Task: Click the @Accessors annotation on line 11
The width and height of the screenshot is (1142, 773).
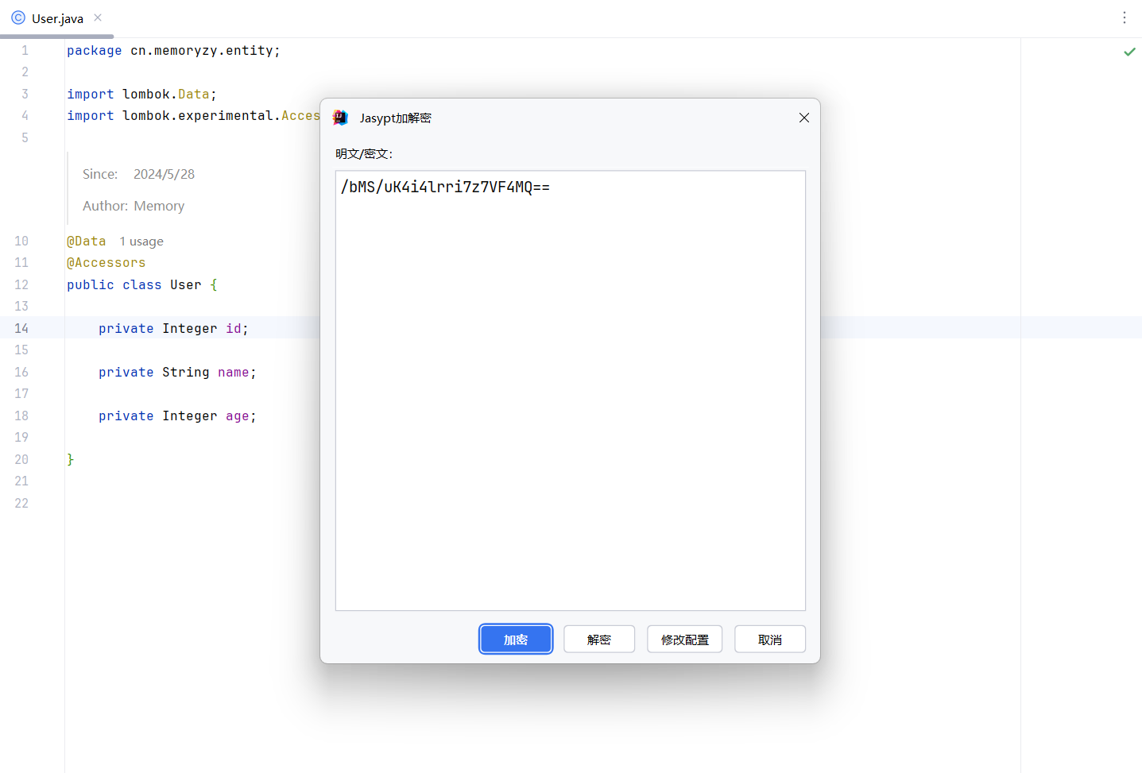Action: [x=106, y=263]
